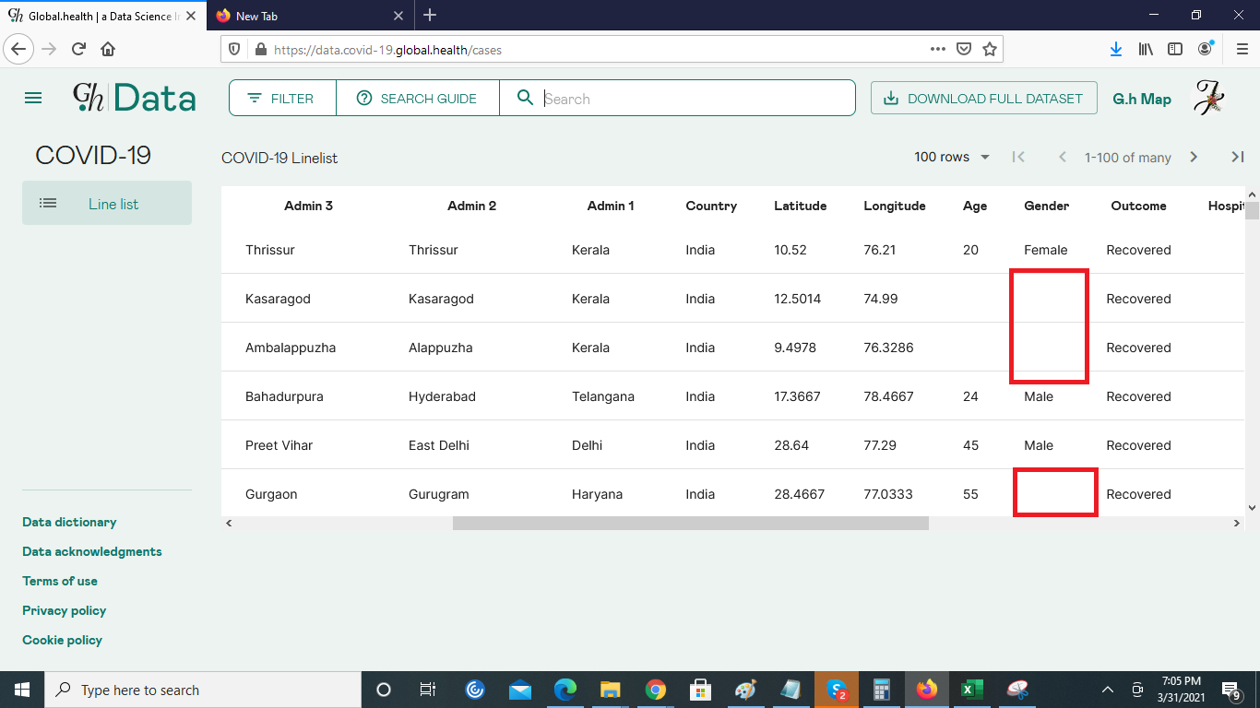Image resolution: width=1260 pixels, height=708 pixels.
Task: Open the hamburger menu icon
Action: pyautogui.click(x=33, y=98)
